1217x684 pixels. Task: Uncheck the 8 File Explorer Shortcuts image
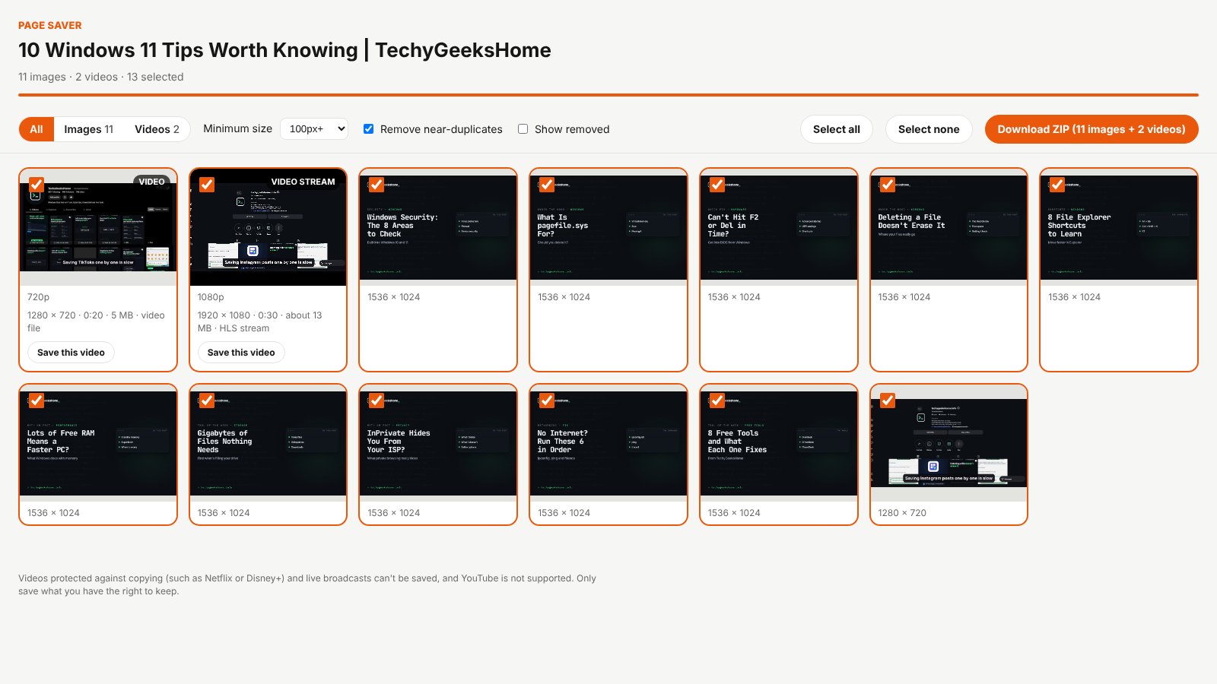pos(1057,185)
